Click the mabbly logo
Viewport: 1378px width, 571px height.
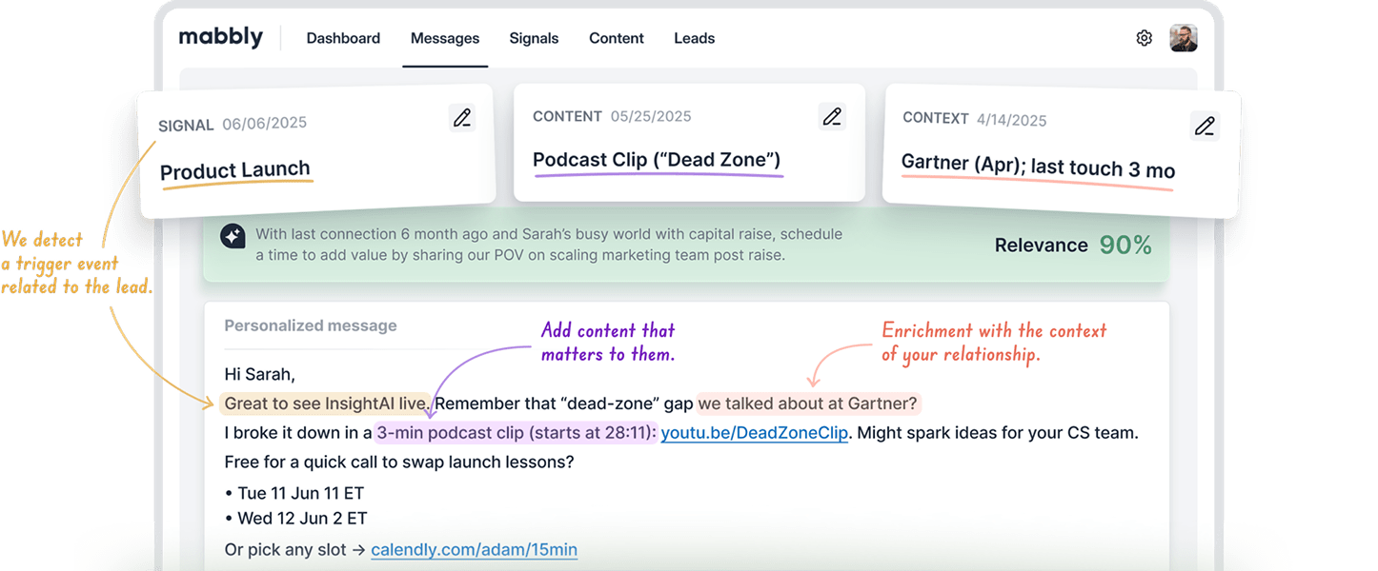[220, 38]
